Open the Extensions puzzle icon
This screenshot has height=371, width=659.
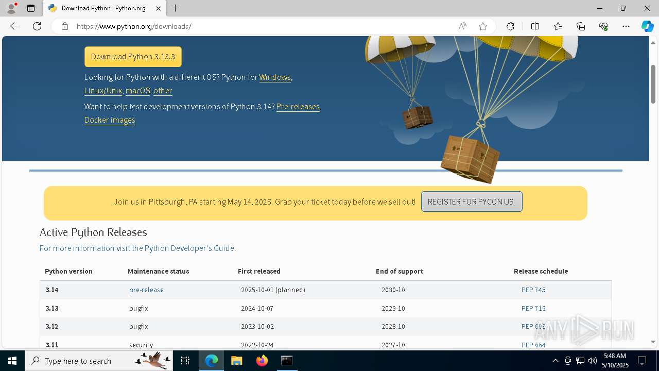point(510,26)
